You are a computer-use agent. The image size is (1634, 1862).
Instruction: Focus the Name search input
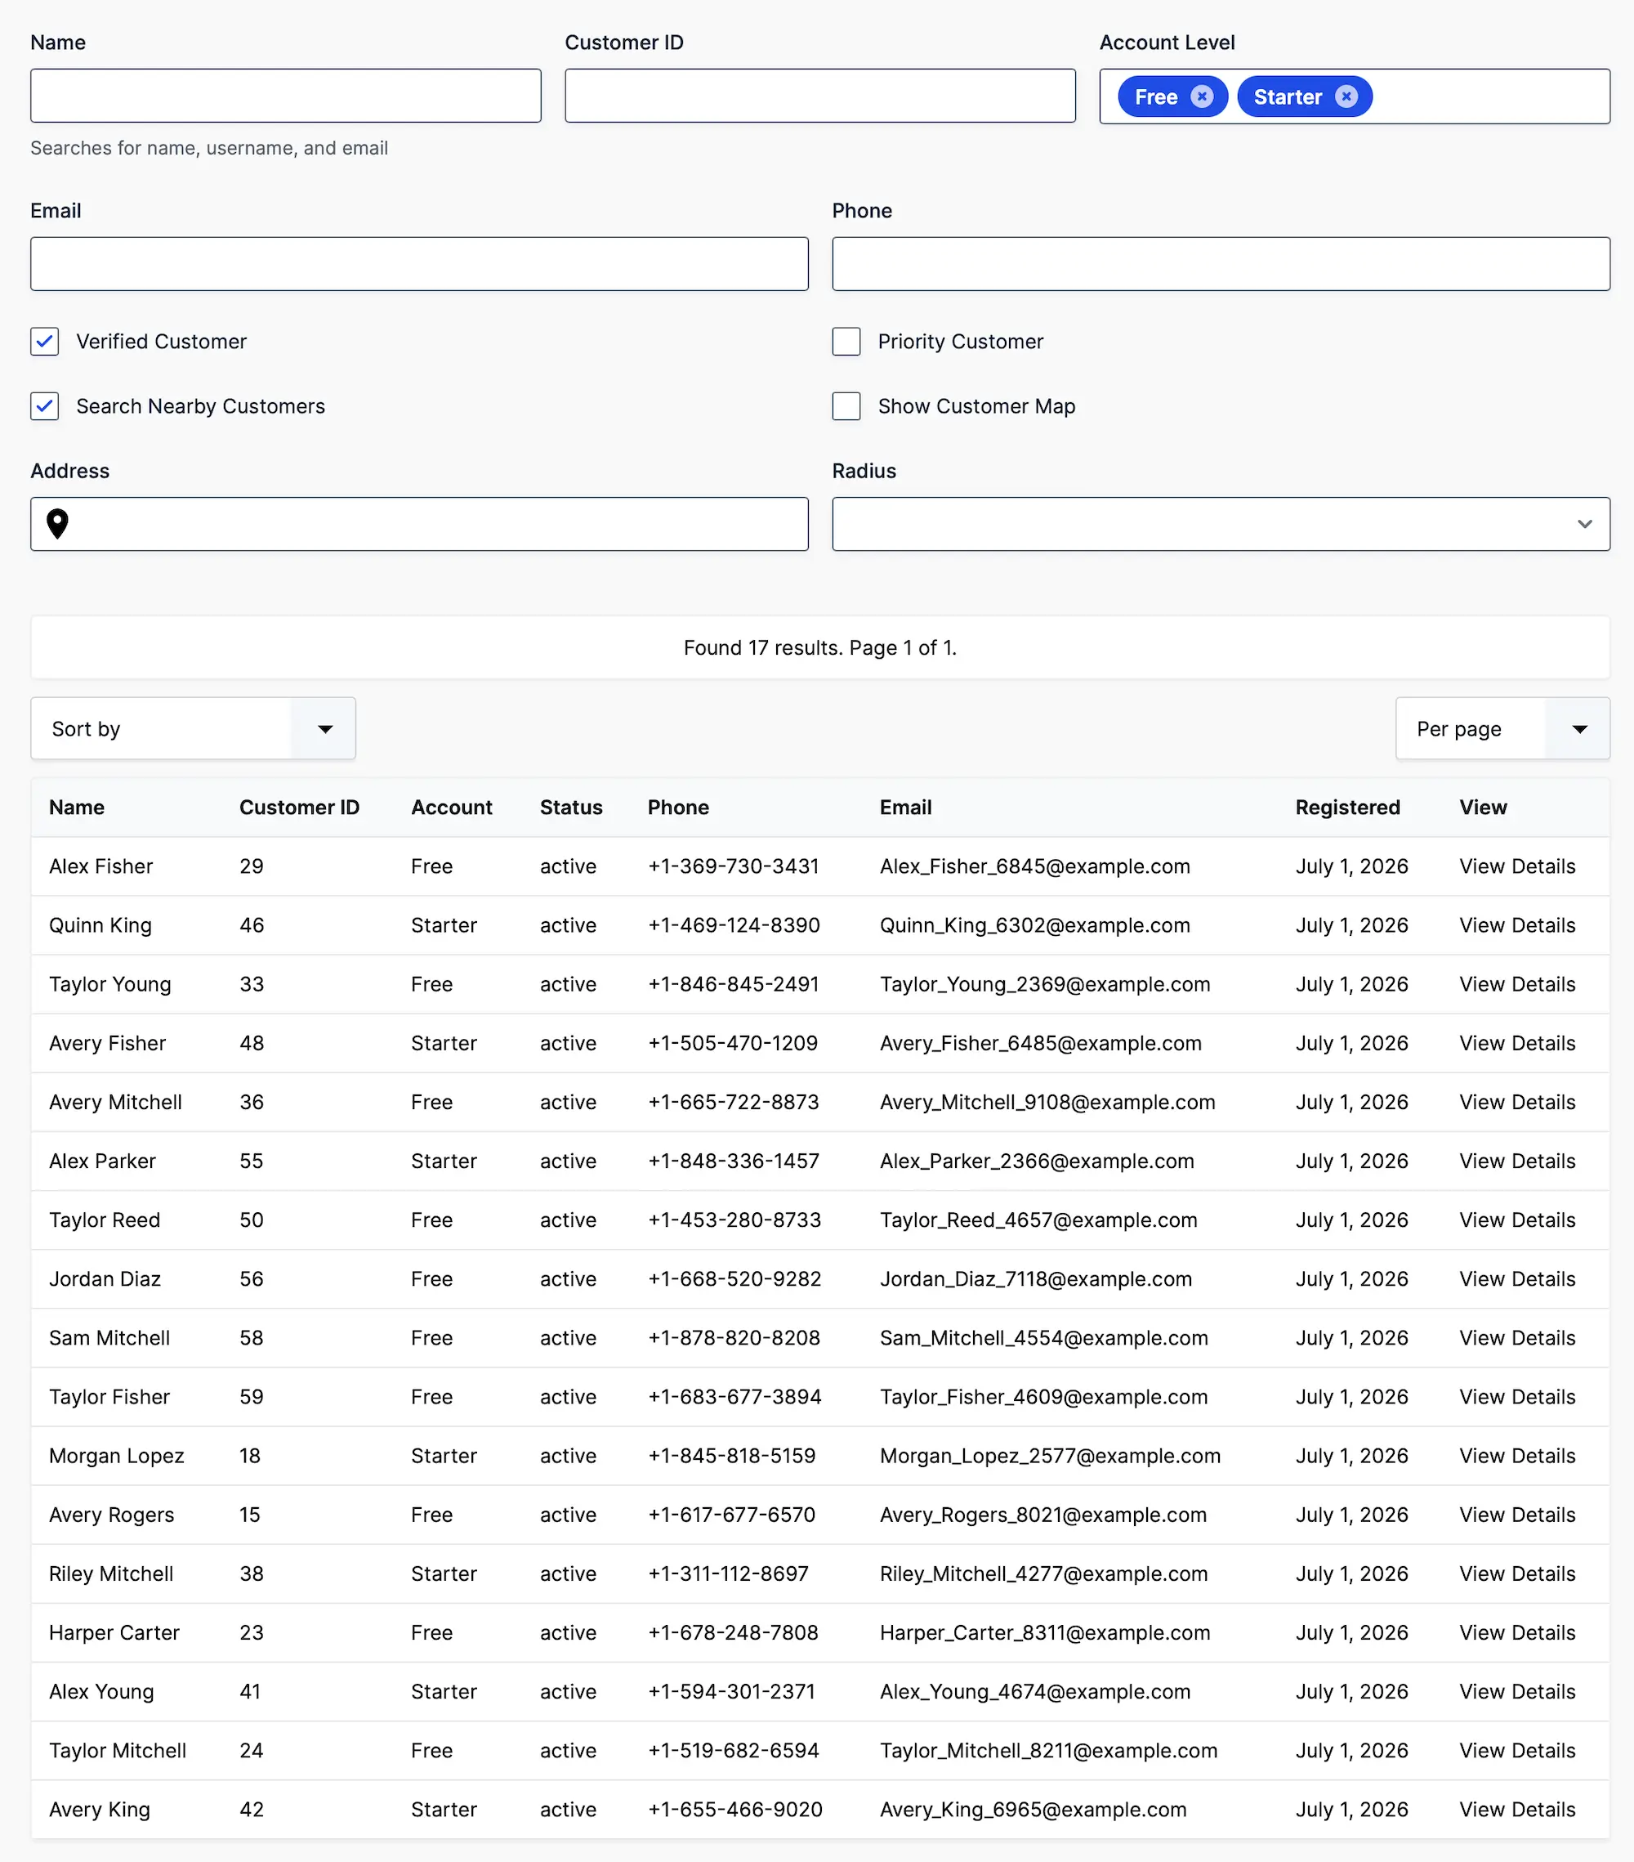pyautogui.click(x=286, y=96)
